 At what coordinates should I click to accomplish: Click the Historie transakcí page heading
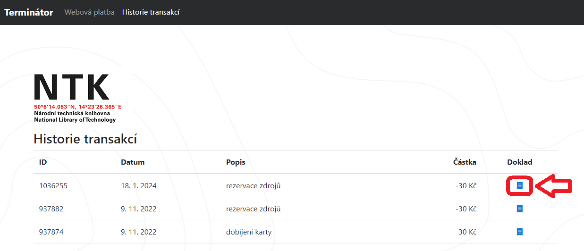[x=85, y=139]
